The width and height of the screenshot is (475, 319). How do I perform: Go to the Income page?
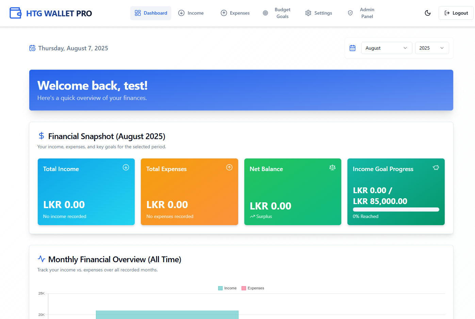tap(191, 13)
